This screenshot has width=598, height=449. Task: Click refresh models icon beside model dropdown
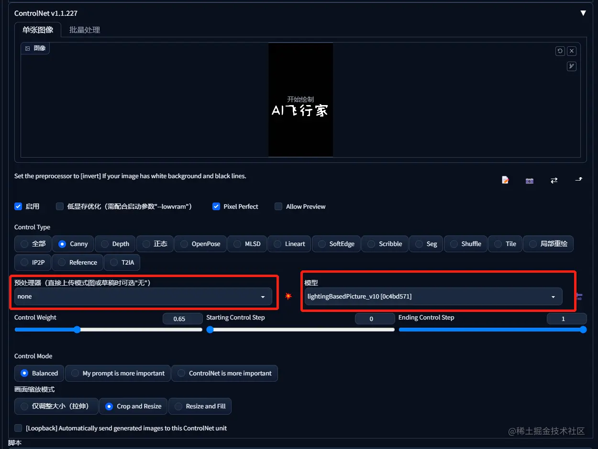578,297
